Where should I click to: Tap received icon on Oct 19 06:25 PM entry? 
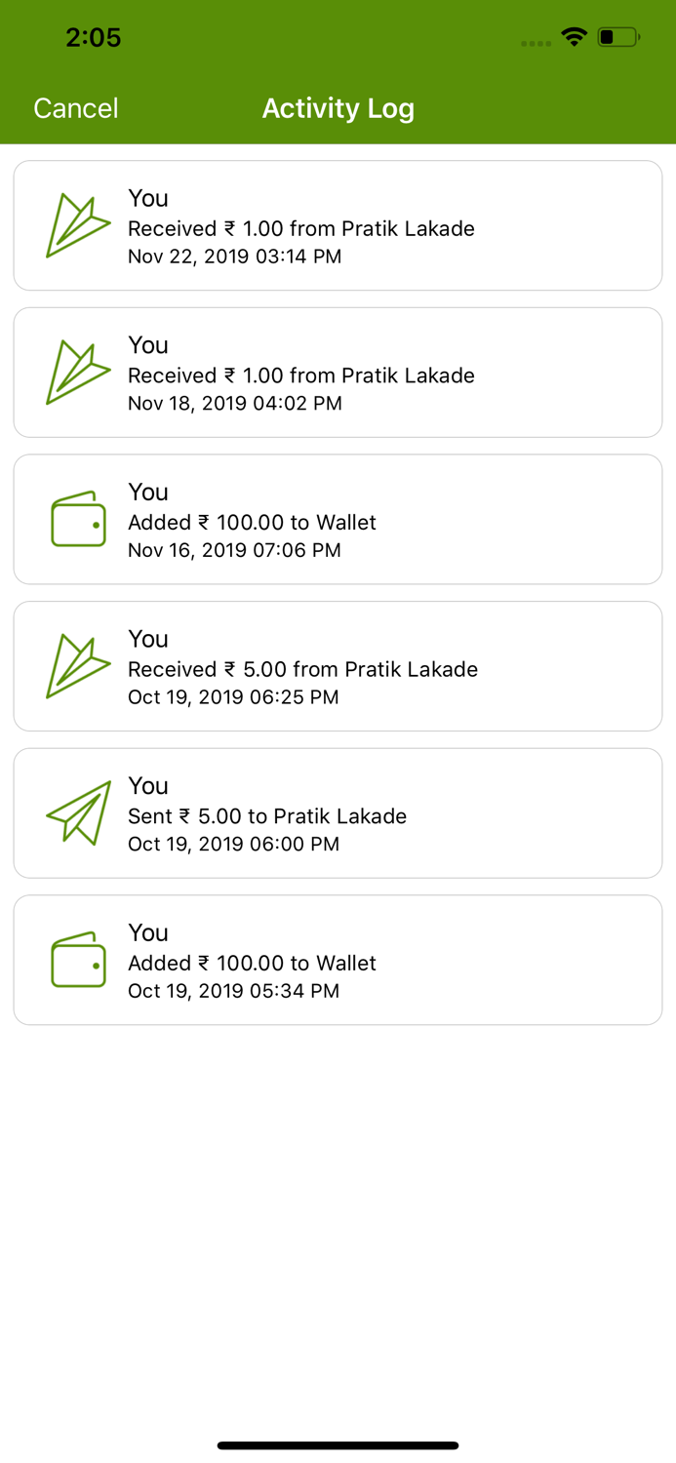tap(78, 666)
